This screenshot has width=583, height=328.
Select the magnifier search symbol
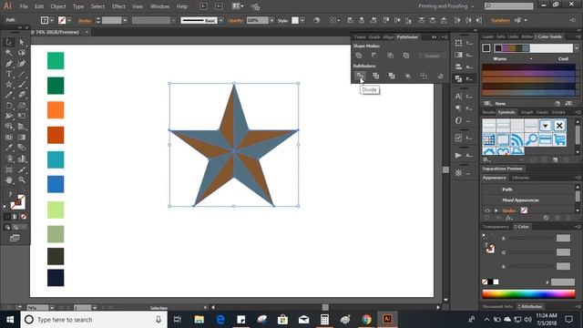531,139
